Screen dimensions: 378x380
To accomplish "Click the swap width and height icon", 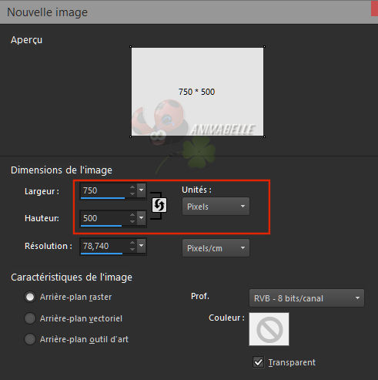I will tap(159, 205).
